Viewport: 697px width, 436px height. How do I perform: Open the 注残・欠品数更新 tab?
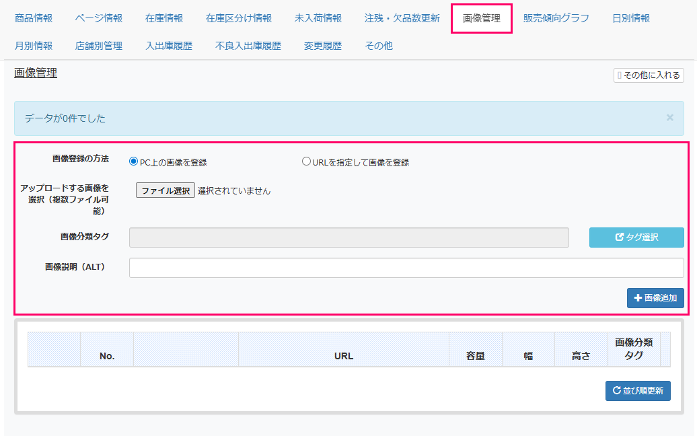402,18
